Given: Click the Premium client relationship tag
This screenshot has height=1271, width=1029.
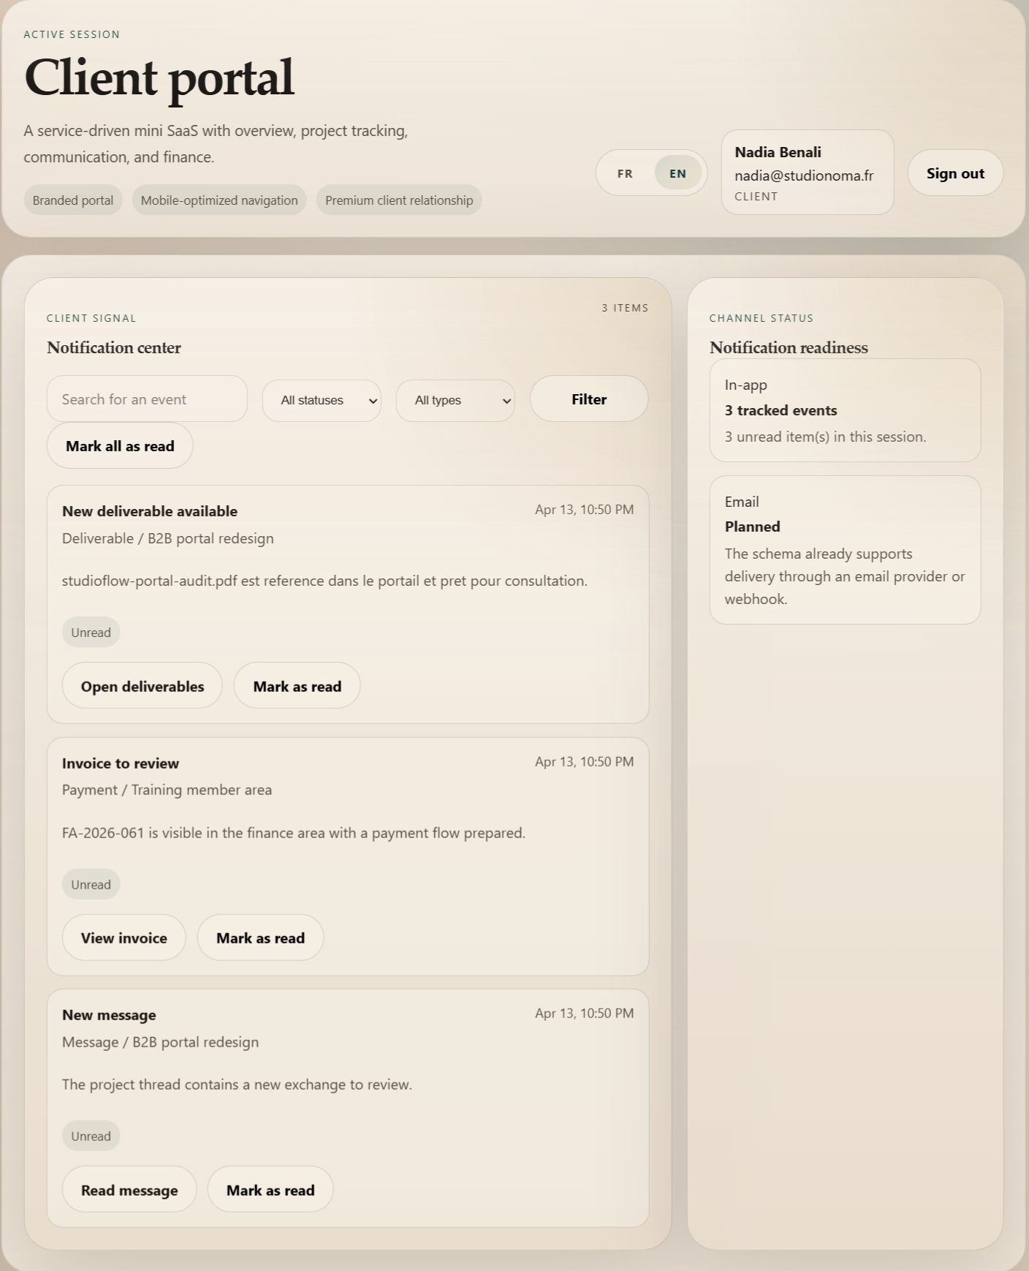Looking at the screenshot, I should click(x=399, y=200).
